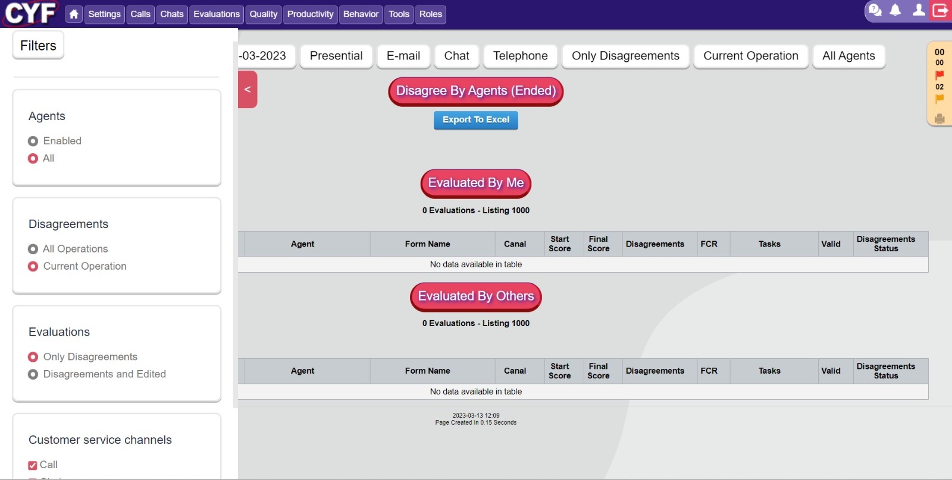This screenshot has width=952, height=480.
Task: Open the help chat bubbles icon
Action: coord(875,10)
